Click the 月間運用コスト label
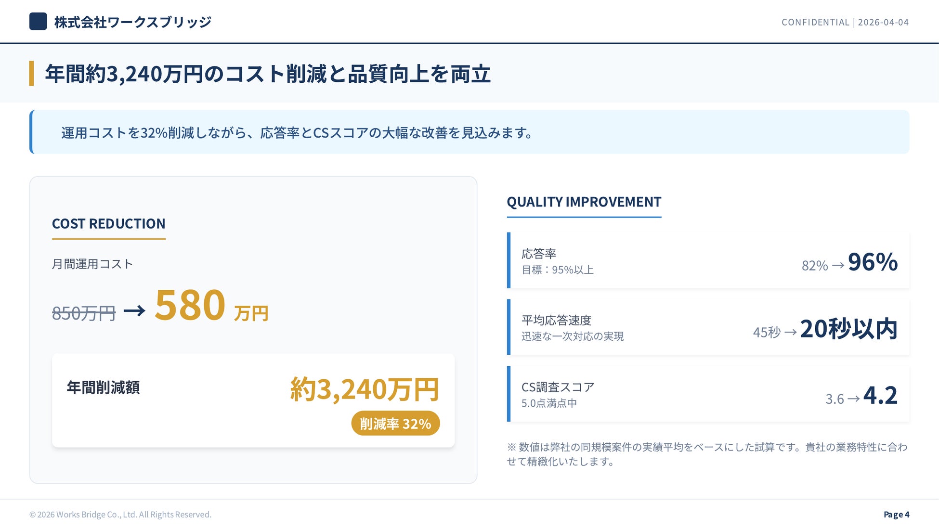The image size is (939, 528). (92, 264)
